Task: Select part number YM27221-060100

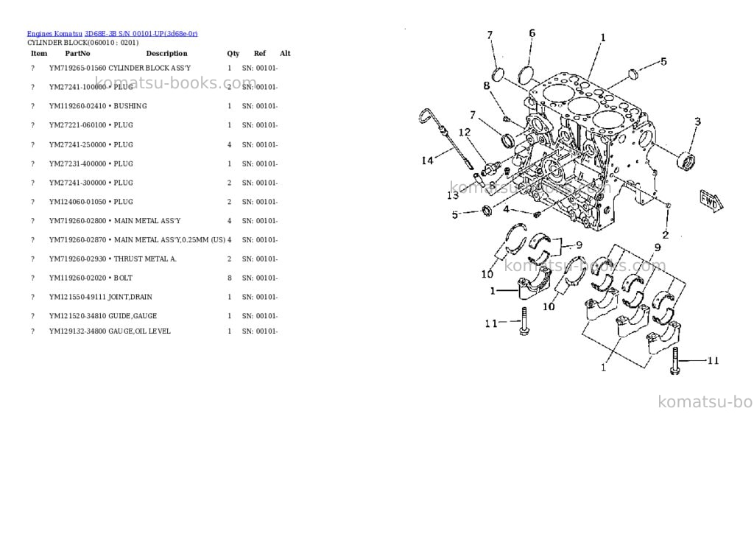Action: (77, 125)
